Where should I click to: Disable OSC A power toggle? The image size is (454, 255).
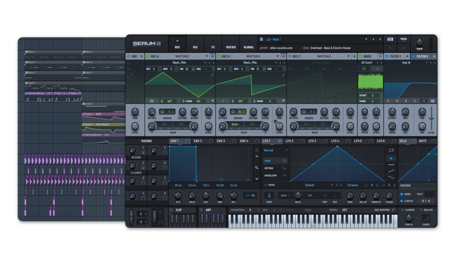[148, 56]
